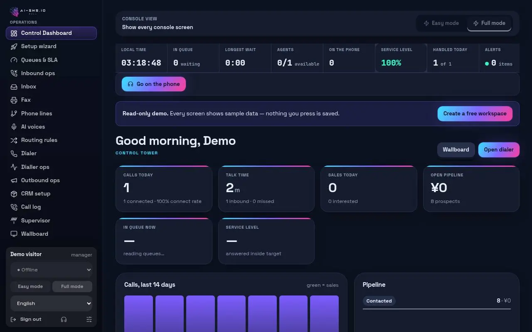Click the Outbound ops megaphone icon

pos(14,180)
